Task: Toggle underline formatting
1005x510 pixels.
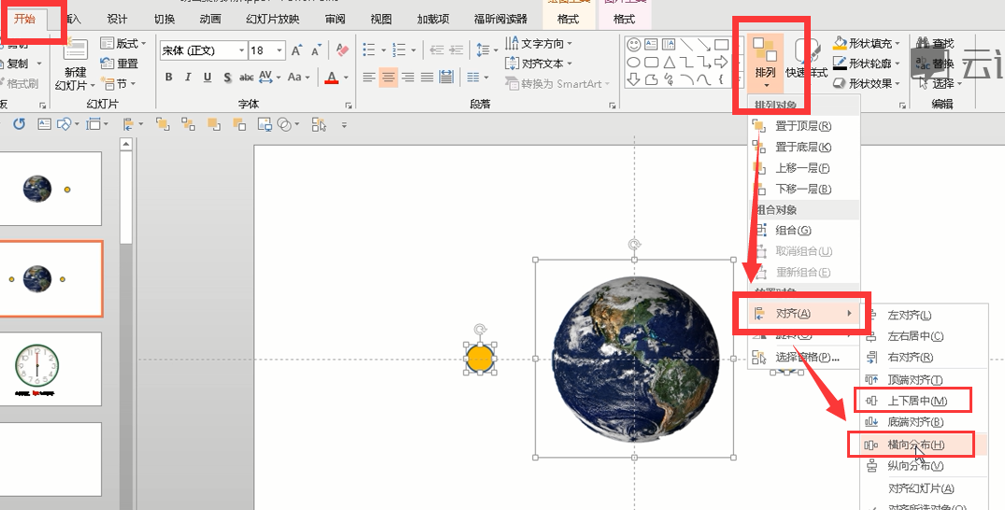Action: point(207,78)
